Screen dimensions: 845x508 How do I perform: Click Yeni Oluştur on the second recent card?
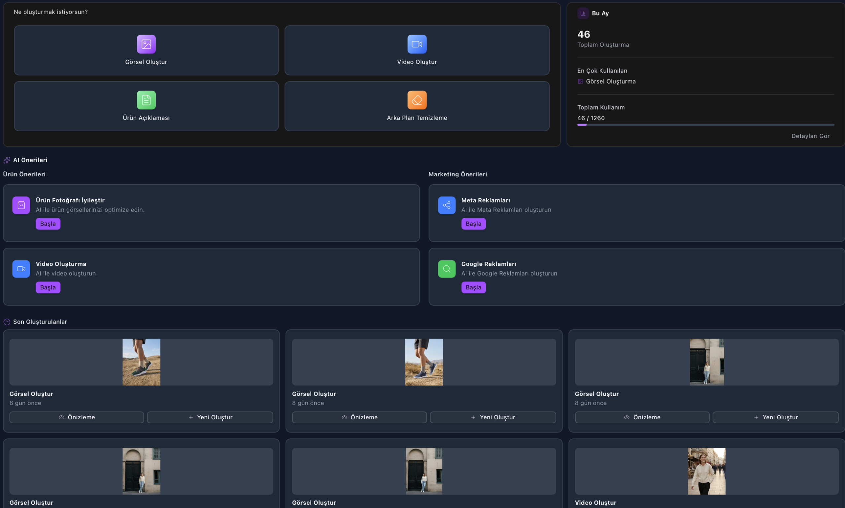tap(492, 417)
